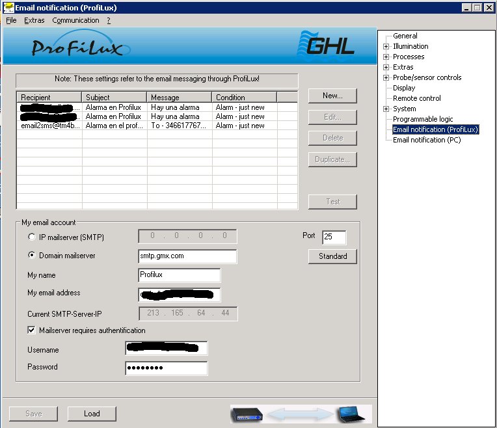Select Probe/sensor controls label in the tree
The width and height of the screenshot is (497, 428).
[x=427, y=77]
